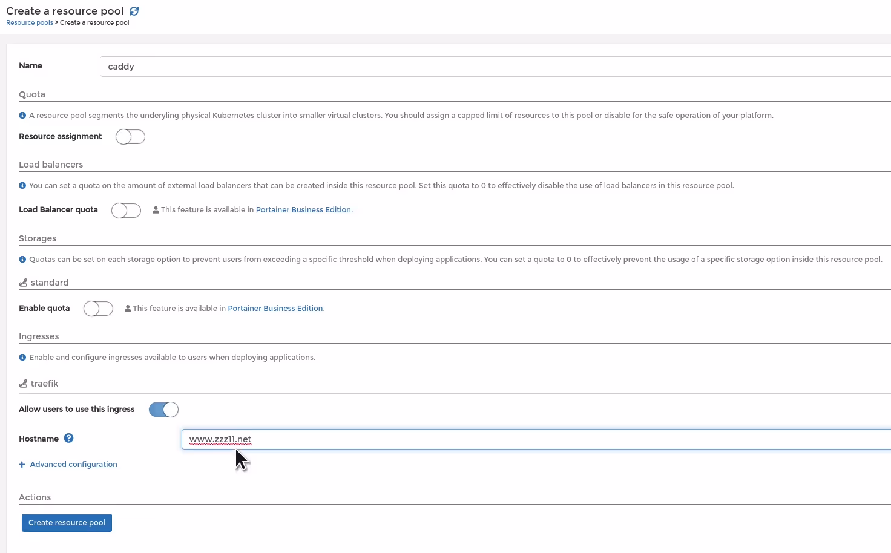Disable Allow users to use this ingress
891x553 pixels.
163,410
